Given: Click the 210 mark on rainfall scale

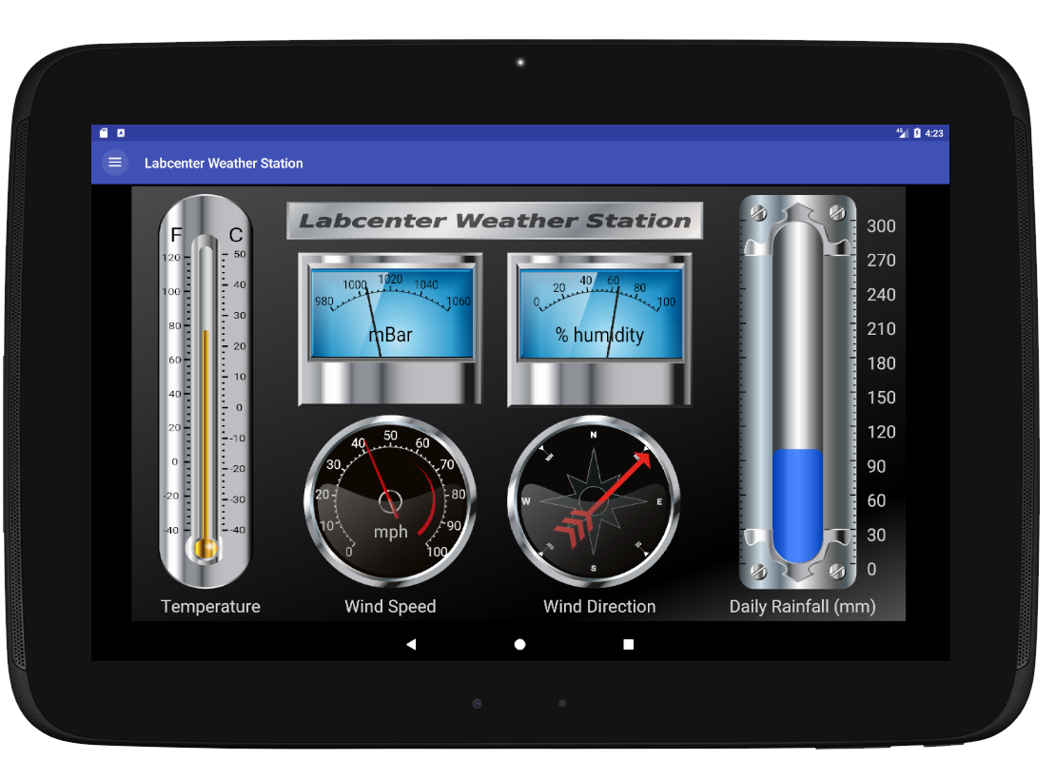Looking at the screenshot, I should pos(881,329).
